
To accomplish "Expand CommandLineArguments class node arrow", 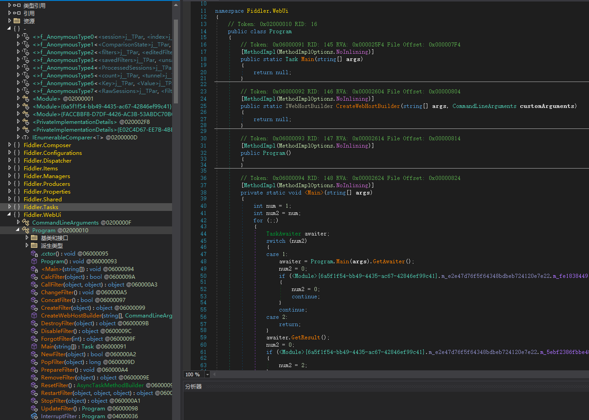I will coord(18,222).
